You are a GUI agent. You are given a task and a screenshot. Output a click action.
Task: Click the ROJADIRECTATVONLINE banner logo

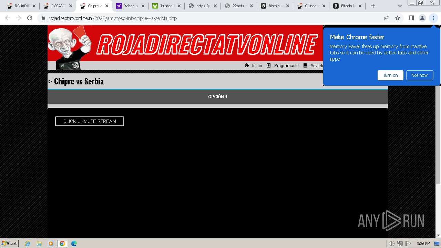point(207,45)
